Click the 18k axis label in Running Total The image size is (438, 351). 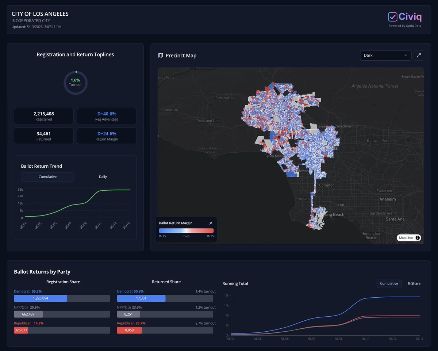226,295
